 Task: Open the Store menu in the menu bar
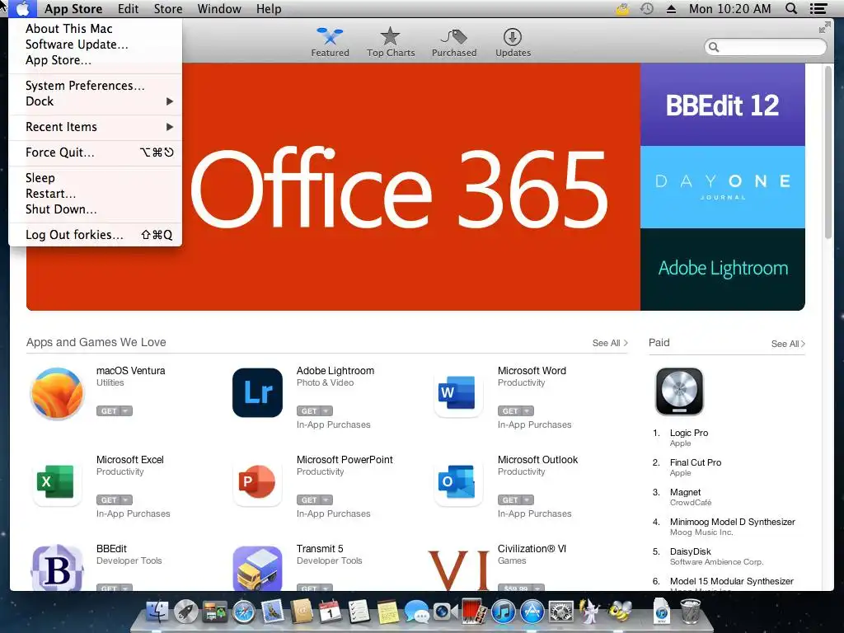coord(168,9)
